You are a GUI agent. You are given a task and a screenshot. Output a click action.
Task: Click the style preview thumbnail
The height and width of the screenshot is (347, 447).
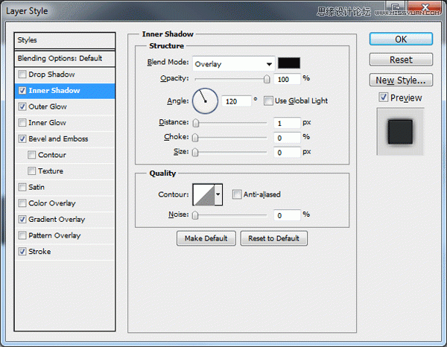400,131
